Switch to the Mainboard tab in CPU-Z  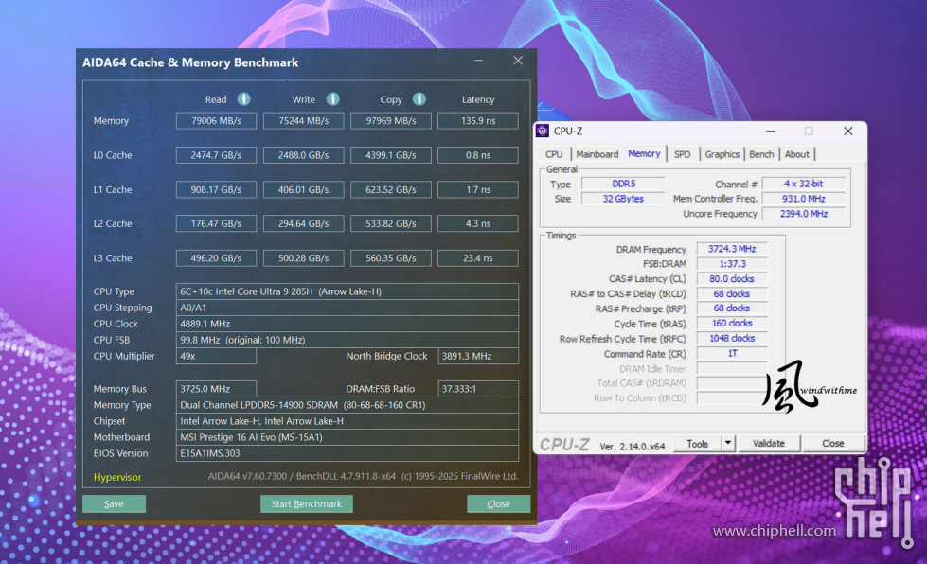click(597, 154)
